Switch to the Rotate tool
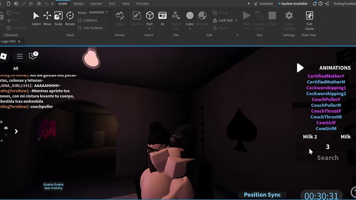 pyautogui.click(x=70, y=18)
